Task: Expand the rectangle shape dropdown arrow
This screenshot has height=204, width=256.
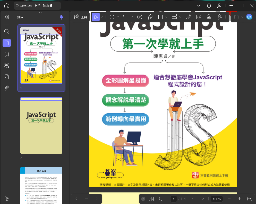Action: (x=166, y=17)
